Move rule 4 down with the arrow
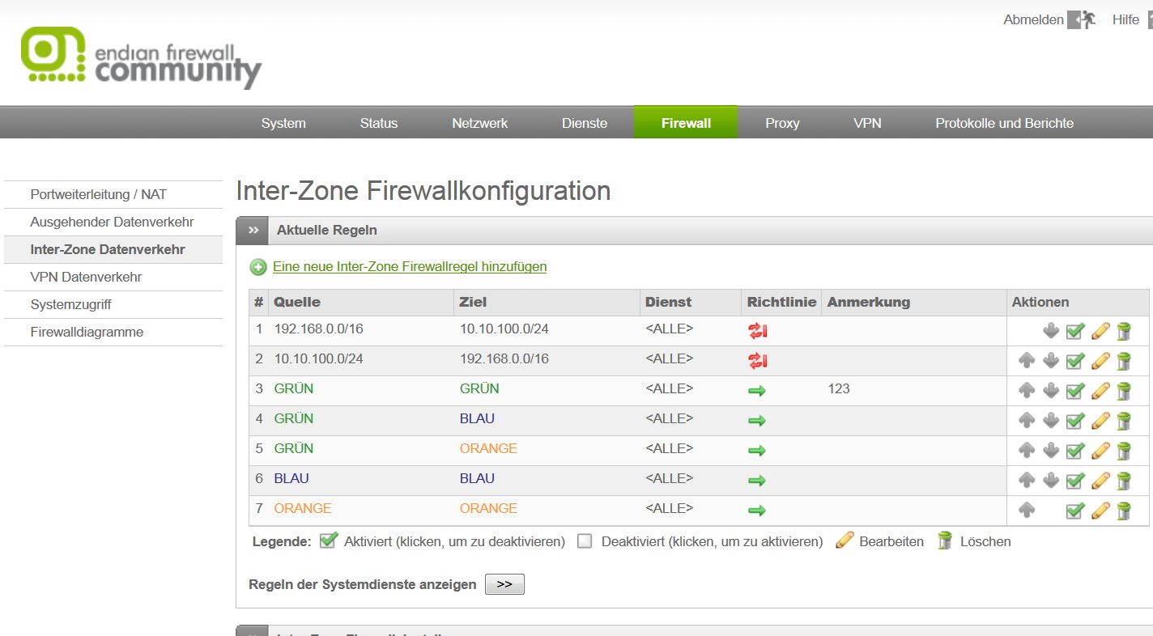The height and width of the screenshot is (636, 1153). tap(1051, 421)
